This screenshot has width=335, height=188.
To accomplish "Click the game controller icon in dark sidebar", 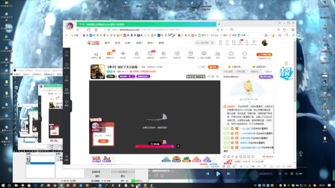I will 67,90.
